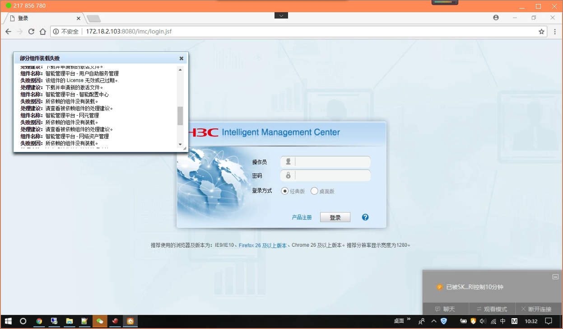Close the 部分组件装载失败 popup
563x329 pixels.
coord(181,58)
